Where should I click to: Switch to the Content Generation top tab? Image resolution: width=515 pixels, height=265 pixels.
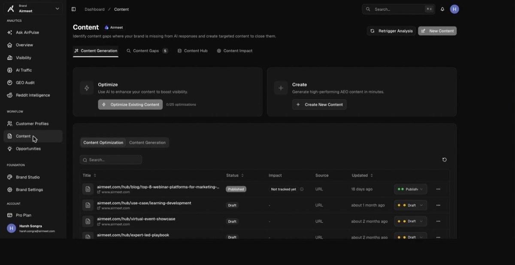pyautogui.click(x=96, y=51)
